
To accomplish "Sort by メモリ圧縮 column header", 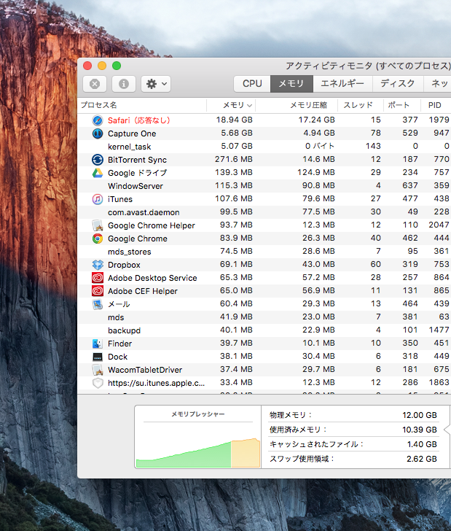I will coord(308,105).
